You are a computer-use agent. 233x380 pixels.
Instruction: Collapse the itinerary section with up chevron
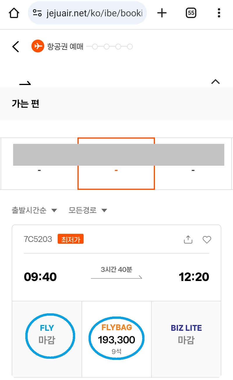pos(215,82)
